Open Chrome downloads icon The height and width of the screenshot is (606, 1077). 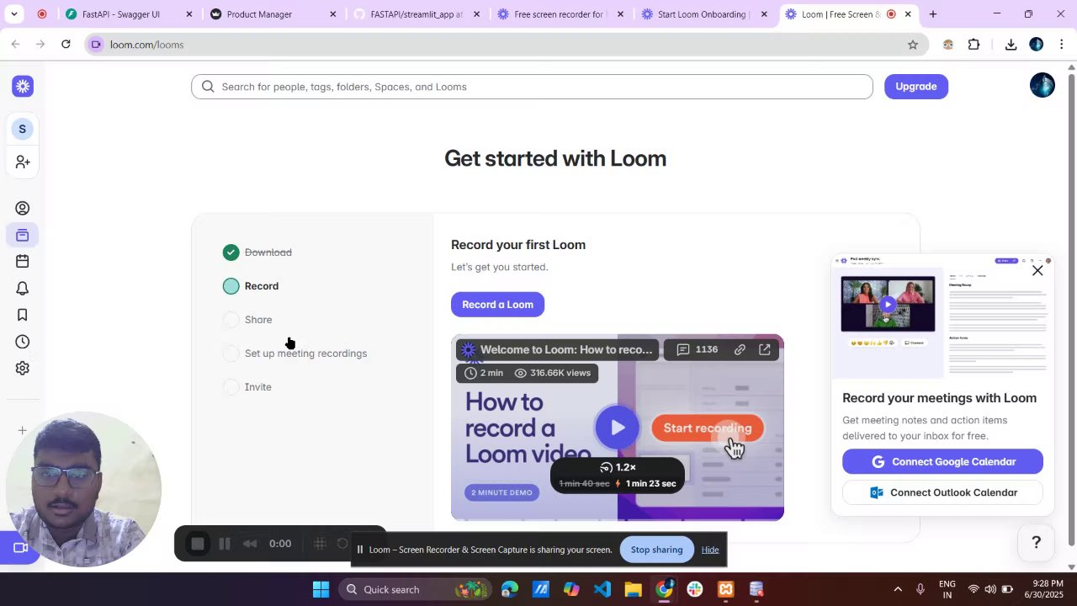tap(1011, 45)
